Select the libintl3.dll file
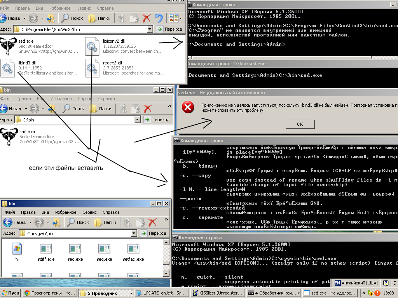 pos(7,68)
